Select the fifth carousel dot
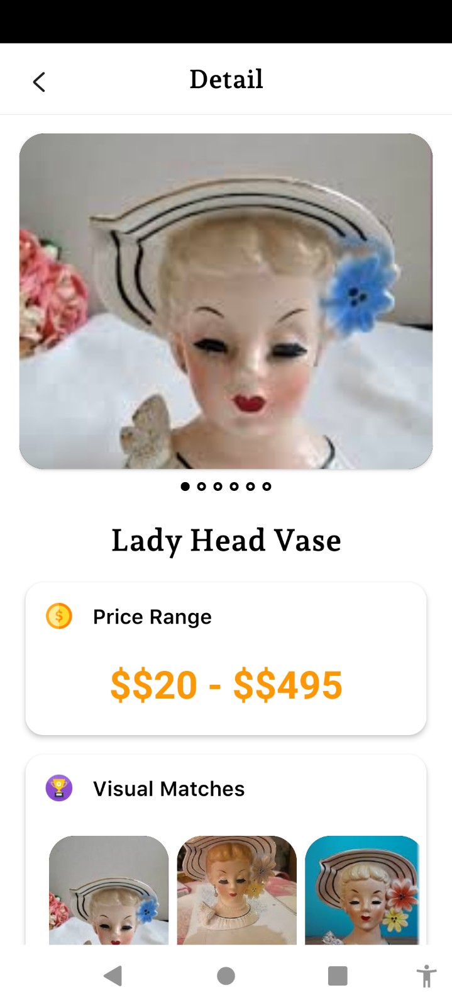Viewport: 452px width, 1007px height. coord(250,486)
